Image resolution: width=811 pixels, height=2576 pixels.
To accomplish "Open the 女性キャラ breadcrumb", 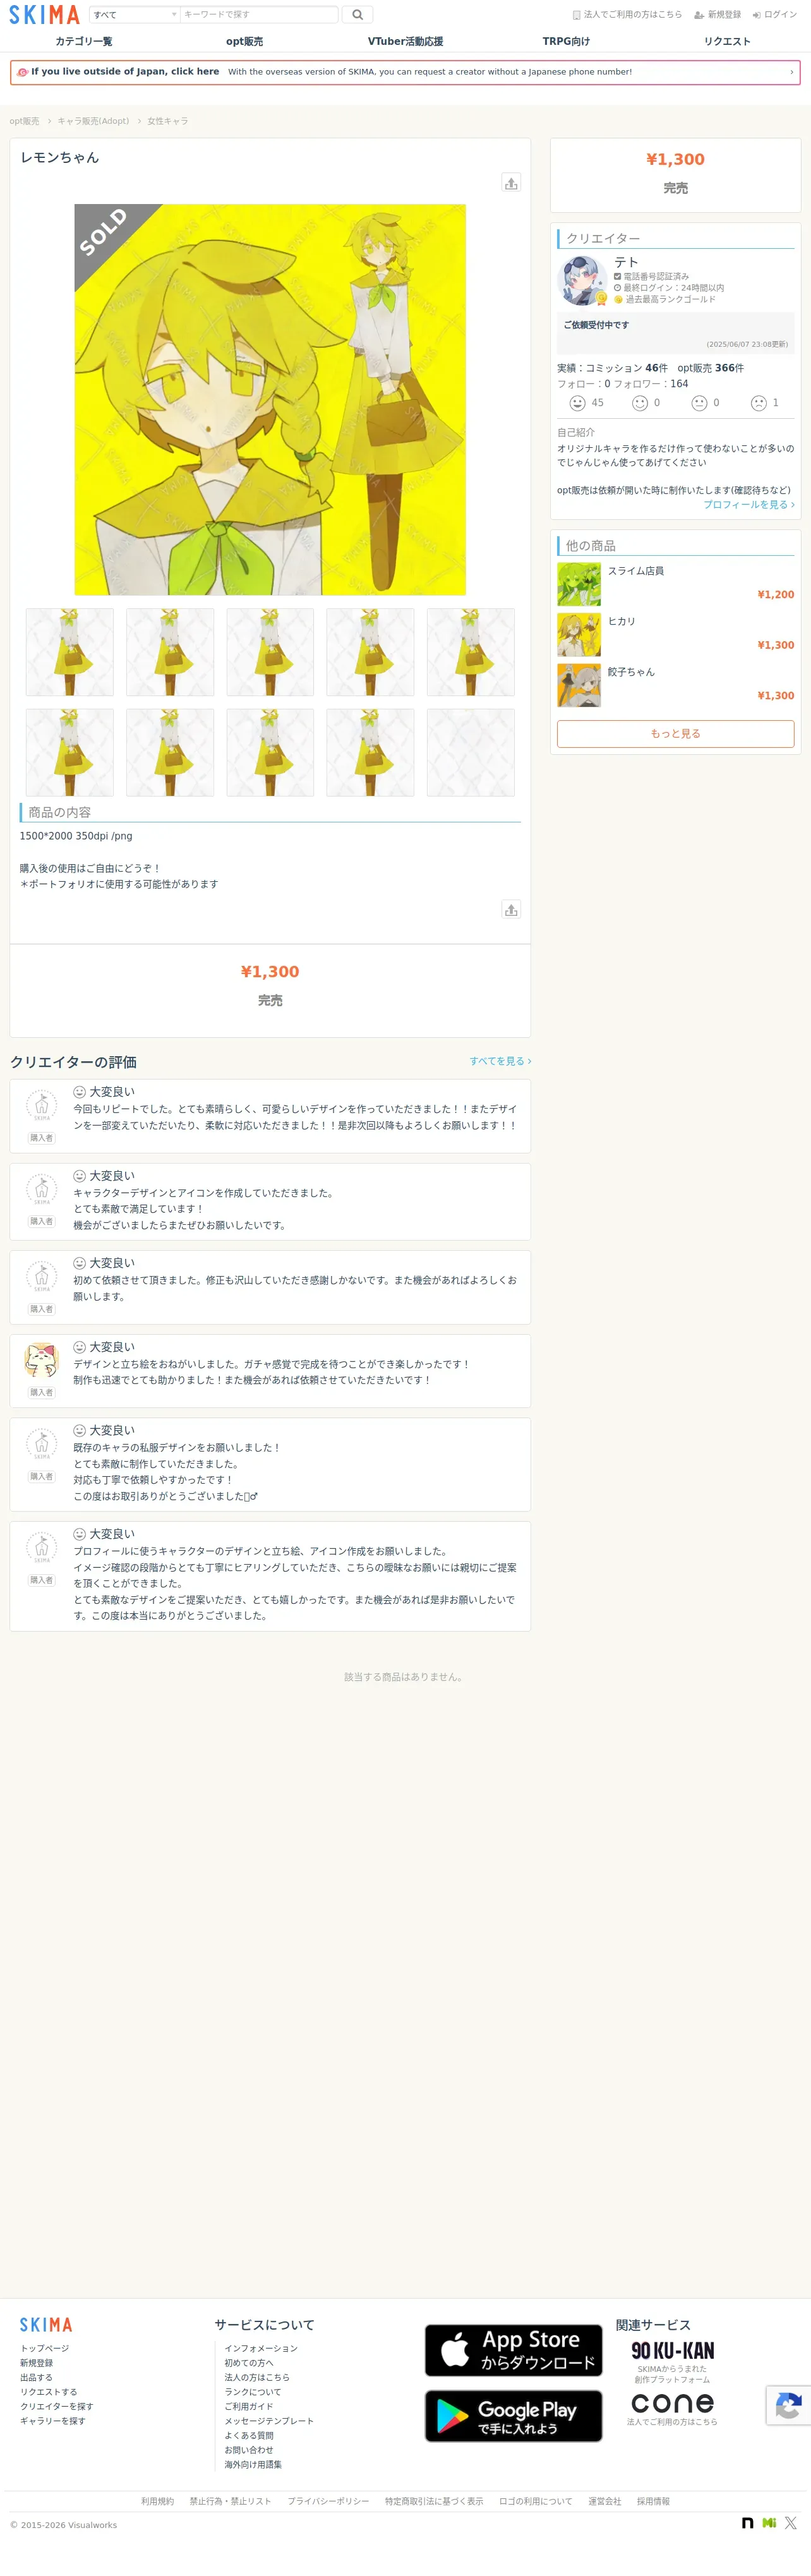I will point(168,121).
